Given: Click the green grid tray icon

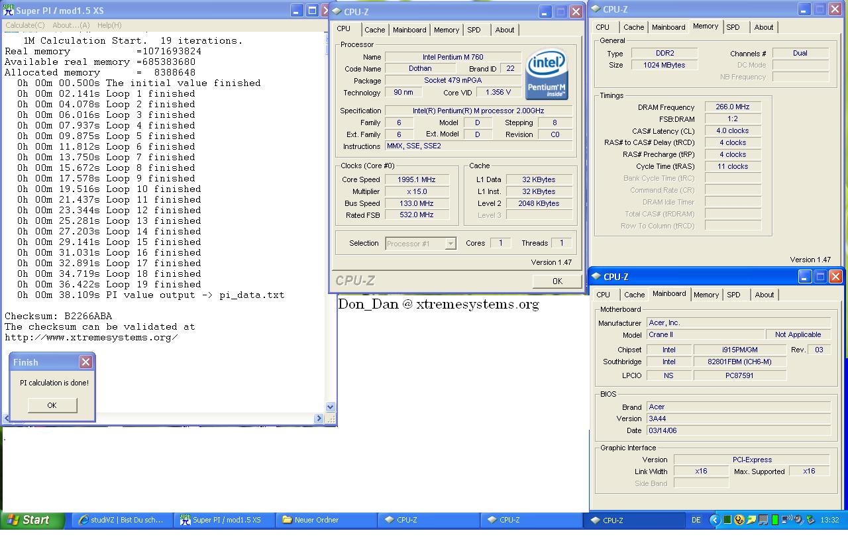Looking at the screenshot, I should [x=727, y=520].
